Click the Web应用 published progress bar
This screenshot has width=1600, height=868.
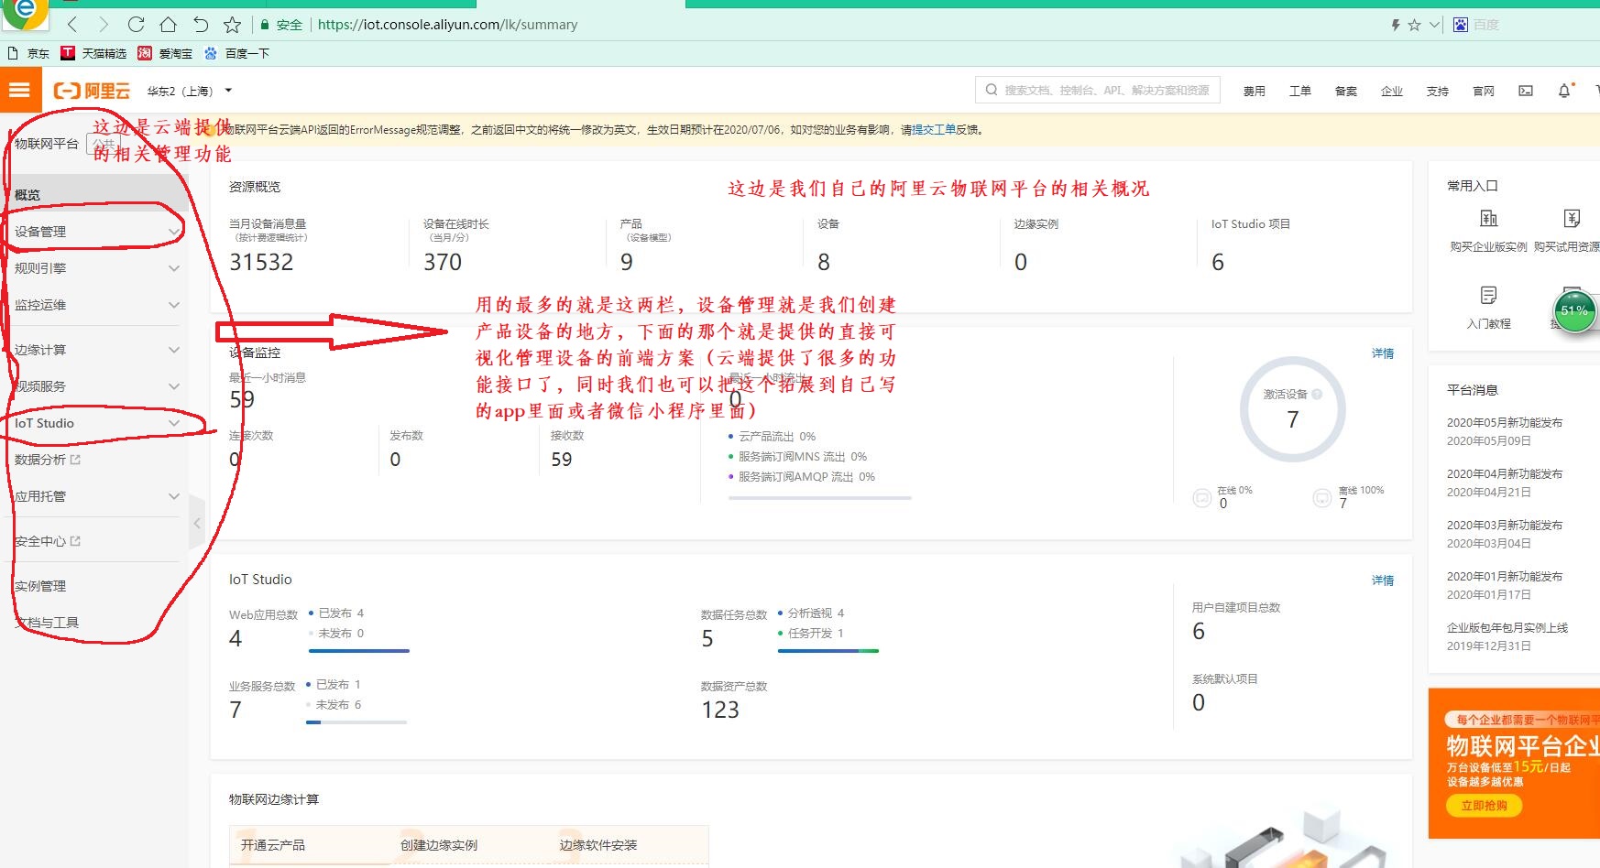[359, 651]
